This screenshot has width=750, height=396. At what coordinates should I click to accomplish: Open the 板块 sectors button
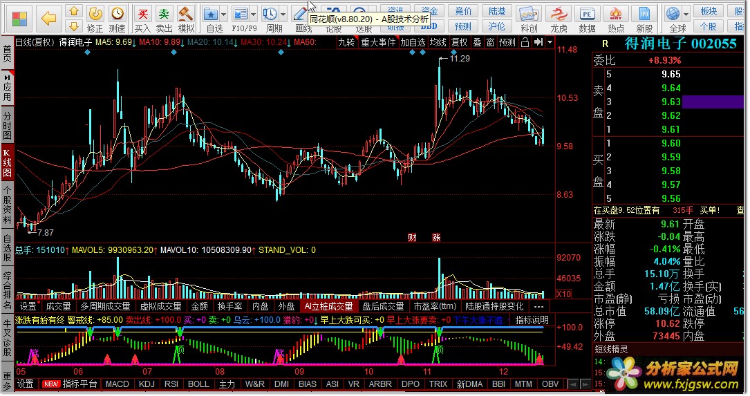[x=709, y=11]
